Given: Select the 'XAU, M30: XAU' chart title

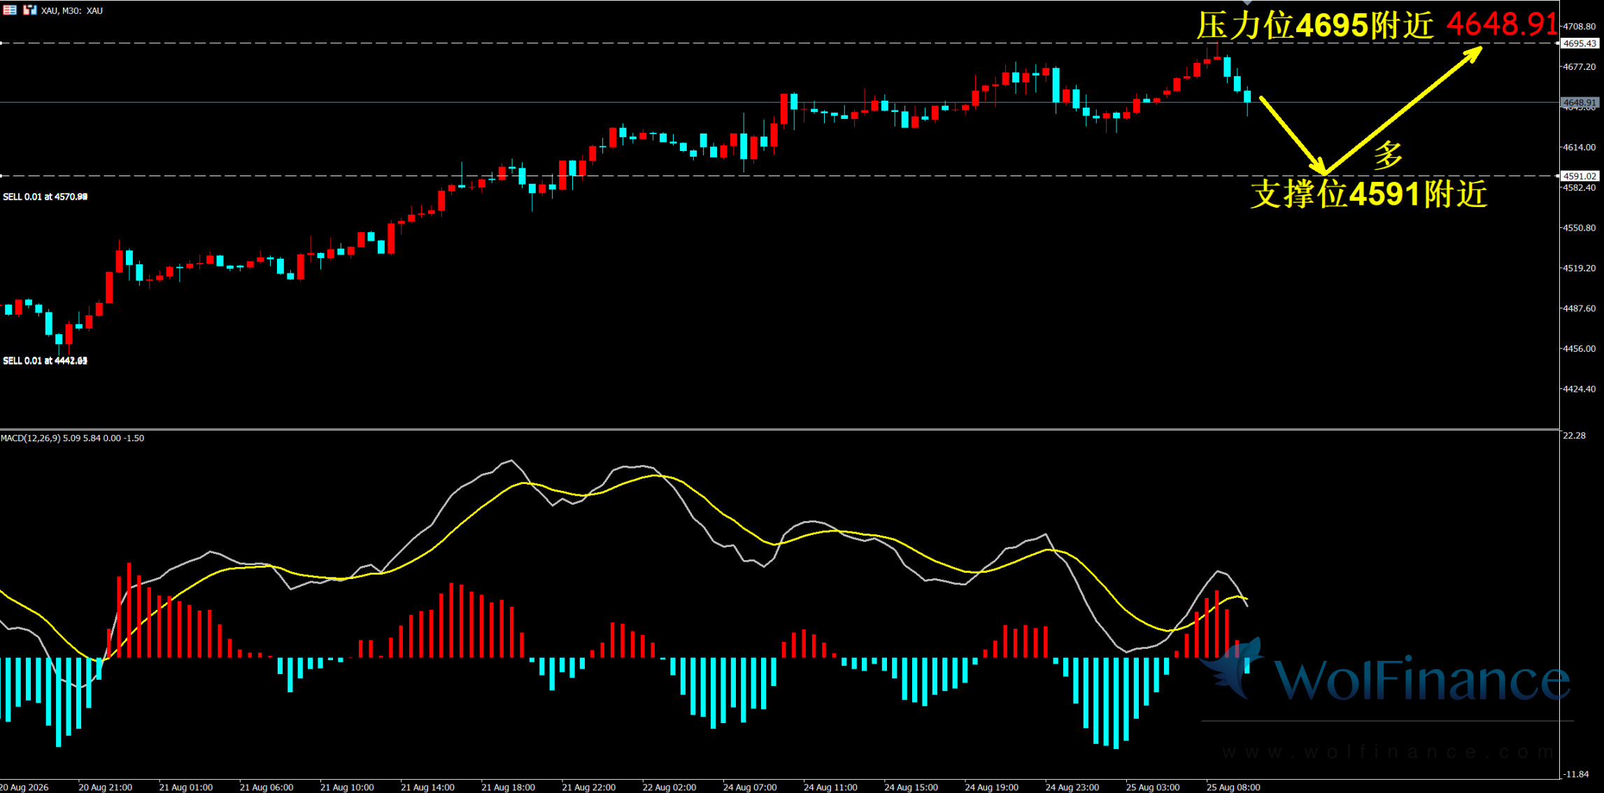Looking at the screenshot, I should coord(72,11).
